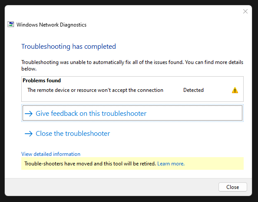Image resolution: width=258 pixels, height=202 pixels.
Task: Click the Windows Network Diagnostics title text
Action: click(x=51, y=25)
